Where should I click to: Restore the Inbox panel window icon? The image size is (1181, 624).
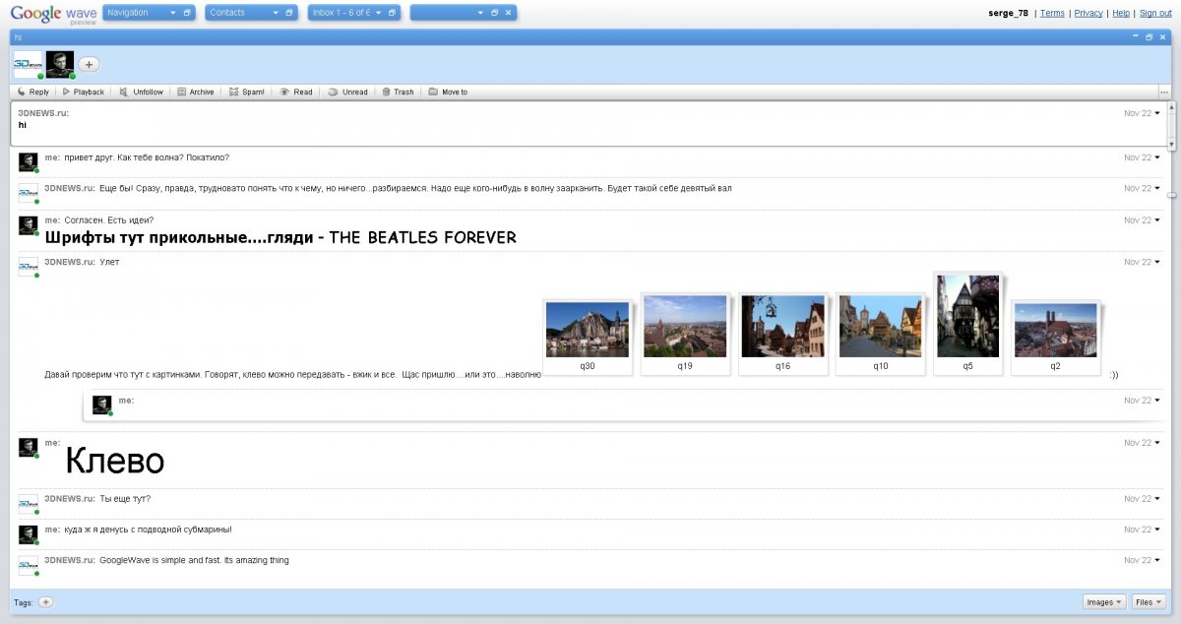(392, 13)
